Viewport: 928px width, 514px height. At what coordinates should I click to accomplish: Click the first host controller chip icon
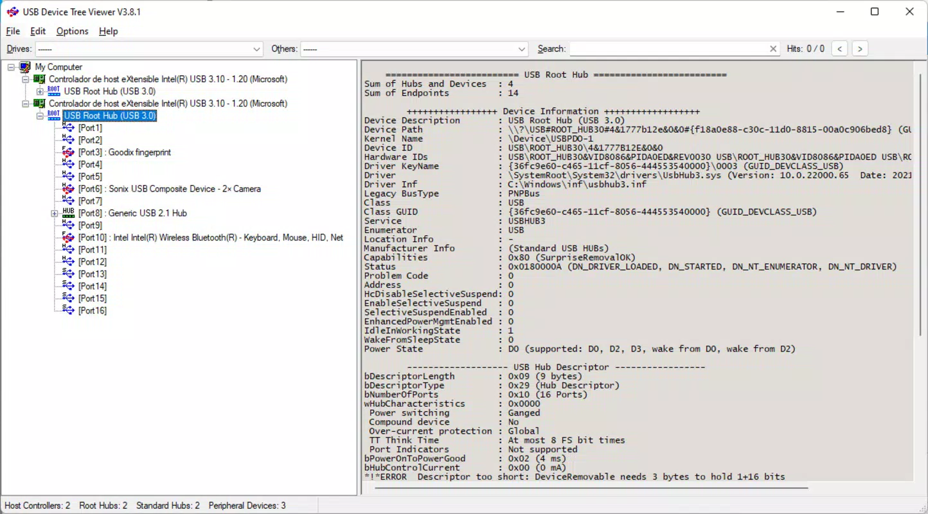pos(39,79)
